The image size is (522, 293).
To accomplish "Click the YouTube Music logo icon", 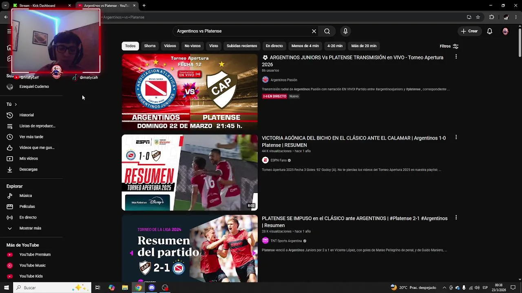I will 10,265.
